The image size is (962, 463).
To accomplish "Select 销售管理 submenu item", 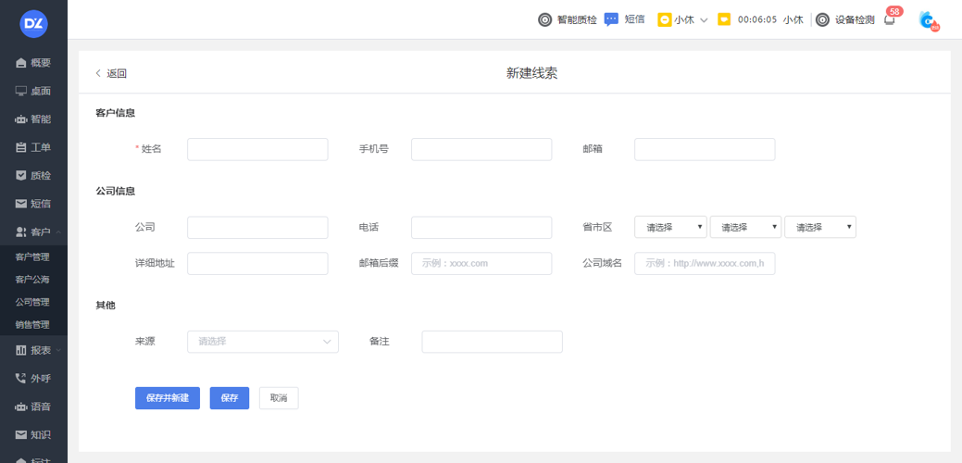I will pyautogui.click(x=32, y=325).
